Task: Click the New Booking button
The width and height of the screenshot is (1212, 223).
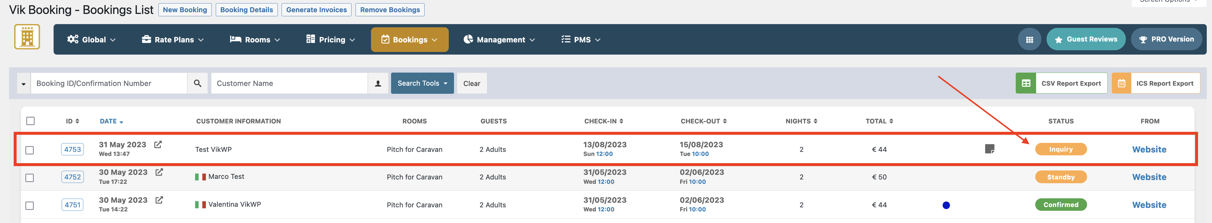Action: tap(185, 10)
